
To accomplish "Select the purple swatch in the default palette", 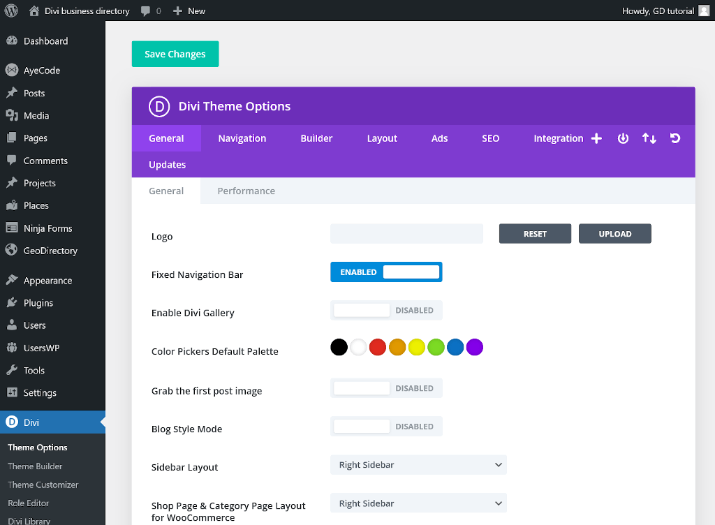I will [x=475, y=347].
